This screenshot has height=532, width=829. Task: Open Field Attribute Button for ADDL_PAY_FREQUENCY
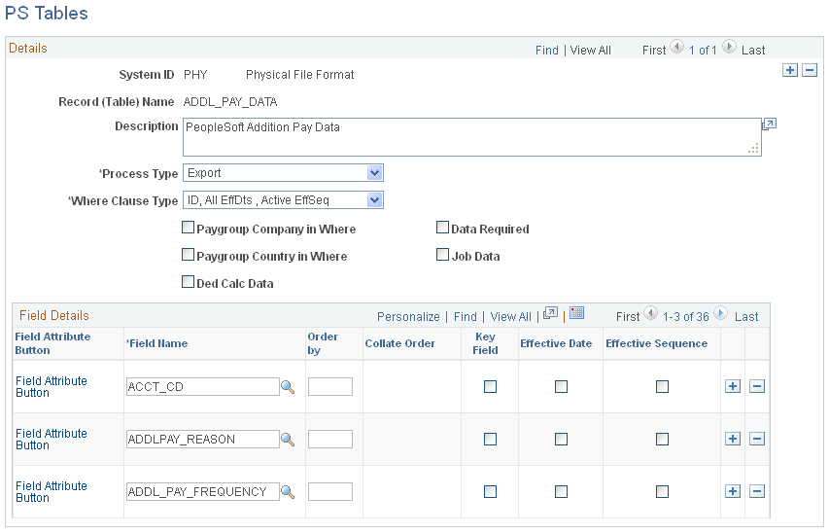[x=52, y=491]
